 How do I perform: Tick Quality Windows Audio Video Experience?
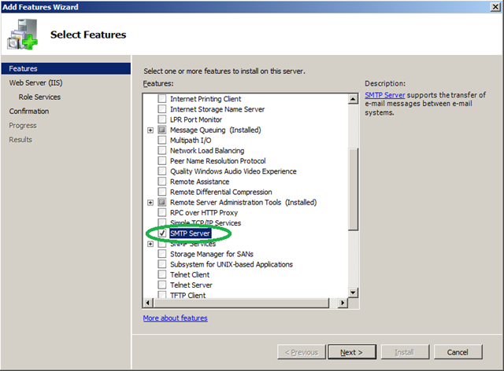click(x=162, y=171)
